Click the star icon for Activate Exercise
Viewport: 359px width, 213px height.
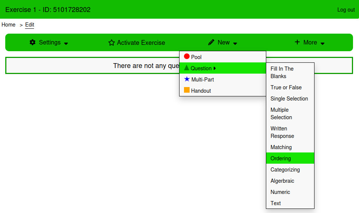point(111,43)
